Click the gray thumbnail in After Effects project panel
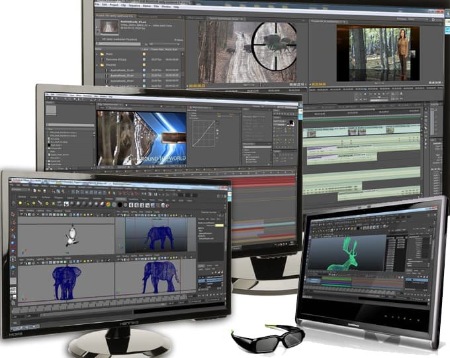450x358 pixels. 51,111
